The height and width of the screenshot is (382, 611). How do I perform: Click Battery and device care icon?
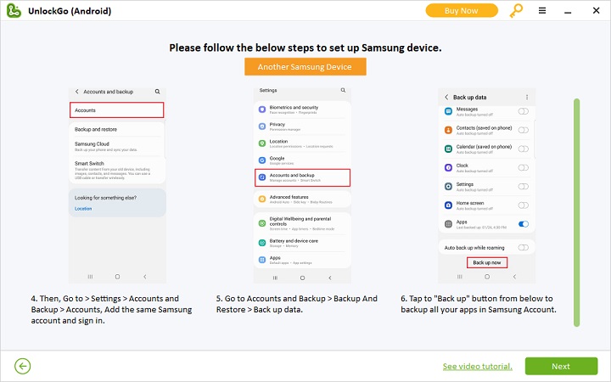[262, 243]
